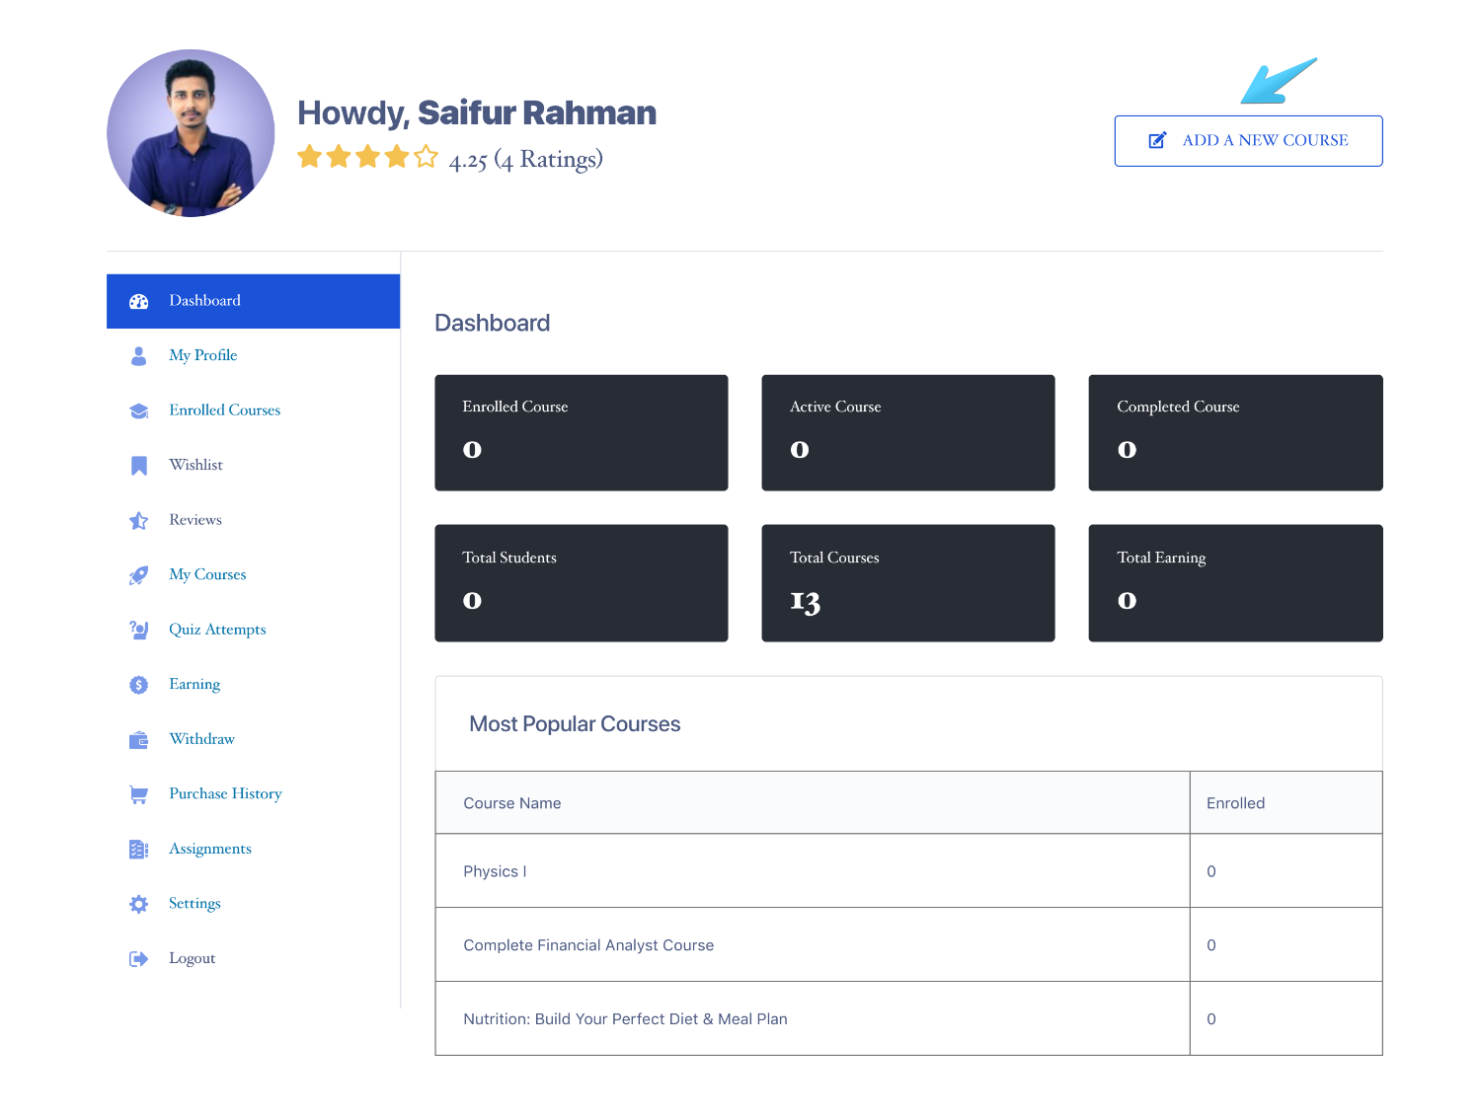Click the Active Course stat card

pyautogui.click(x=908, y=432)
